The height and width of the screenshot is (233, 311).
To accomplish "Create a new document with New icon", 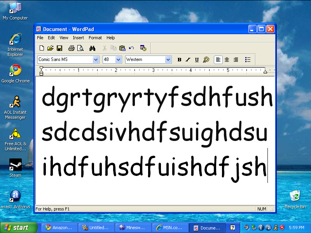I will click(42, 48).
